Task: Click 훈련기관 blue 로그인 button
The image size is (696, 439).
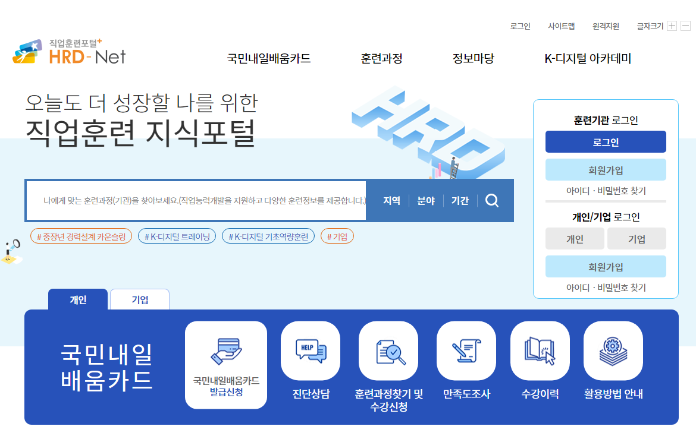Action: click(606, 142)
